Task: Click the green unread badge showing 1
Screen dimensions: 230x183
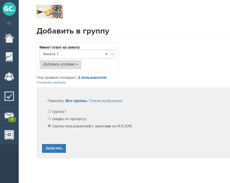Action: click(x=12, y=119)
